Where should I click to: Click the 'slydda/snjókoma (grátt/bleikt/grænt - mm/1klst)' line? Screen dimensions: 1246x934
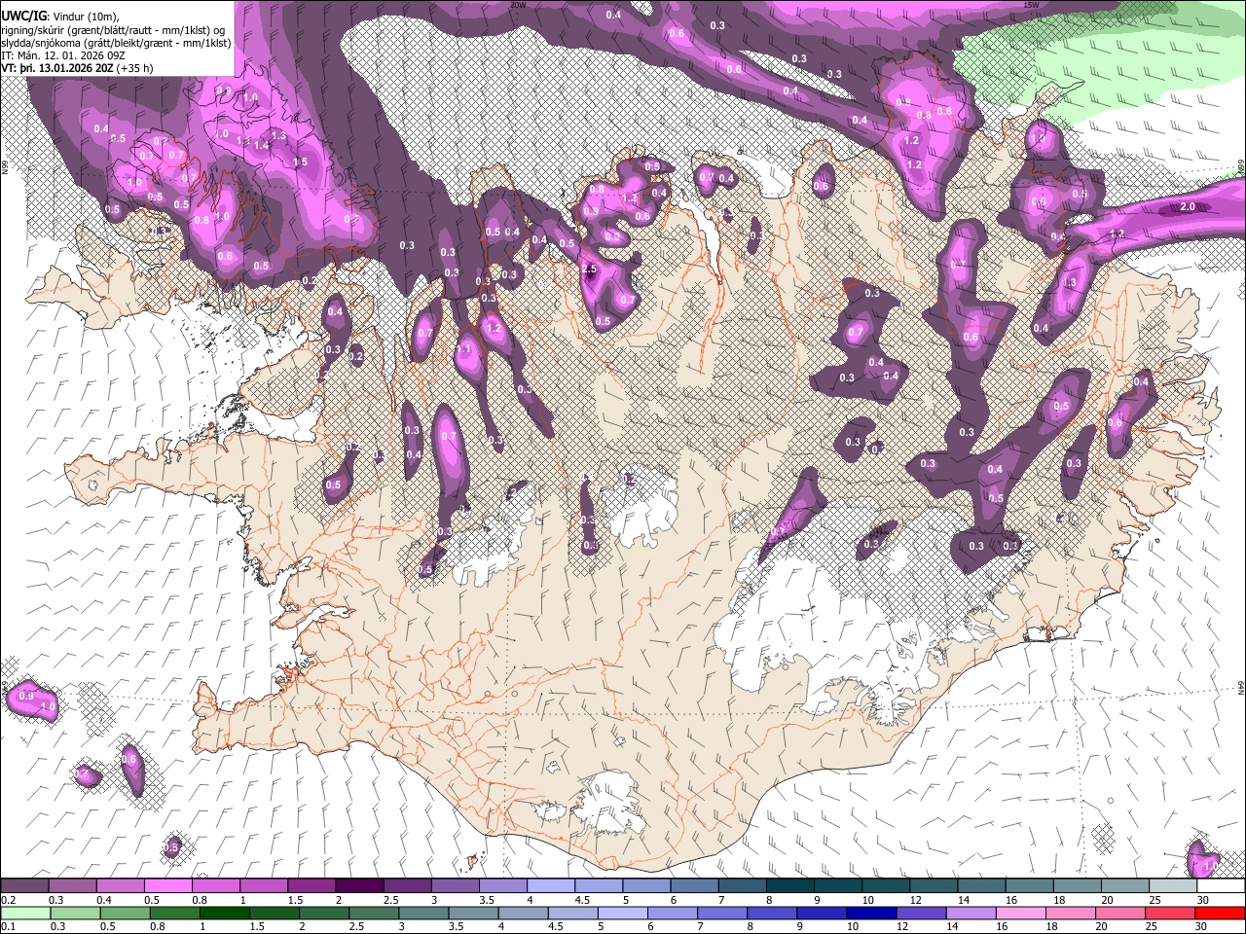[x=116, y=43]
